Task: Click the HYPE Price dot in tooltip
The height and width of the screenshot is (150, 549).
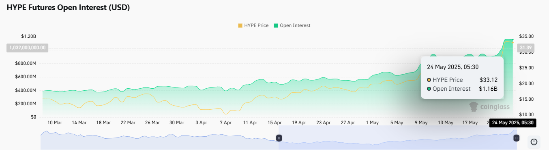Action: coord(429,80)
